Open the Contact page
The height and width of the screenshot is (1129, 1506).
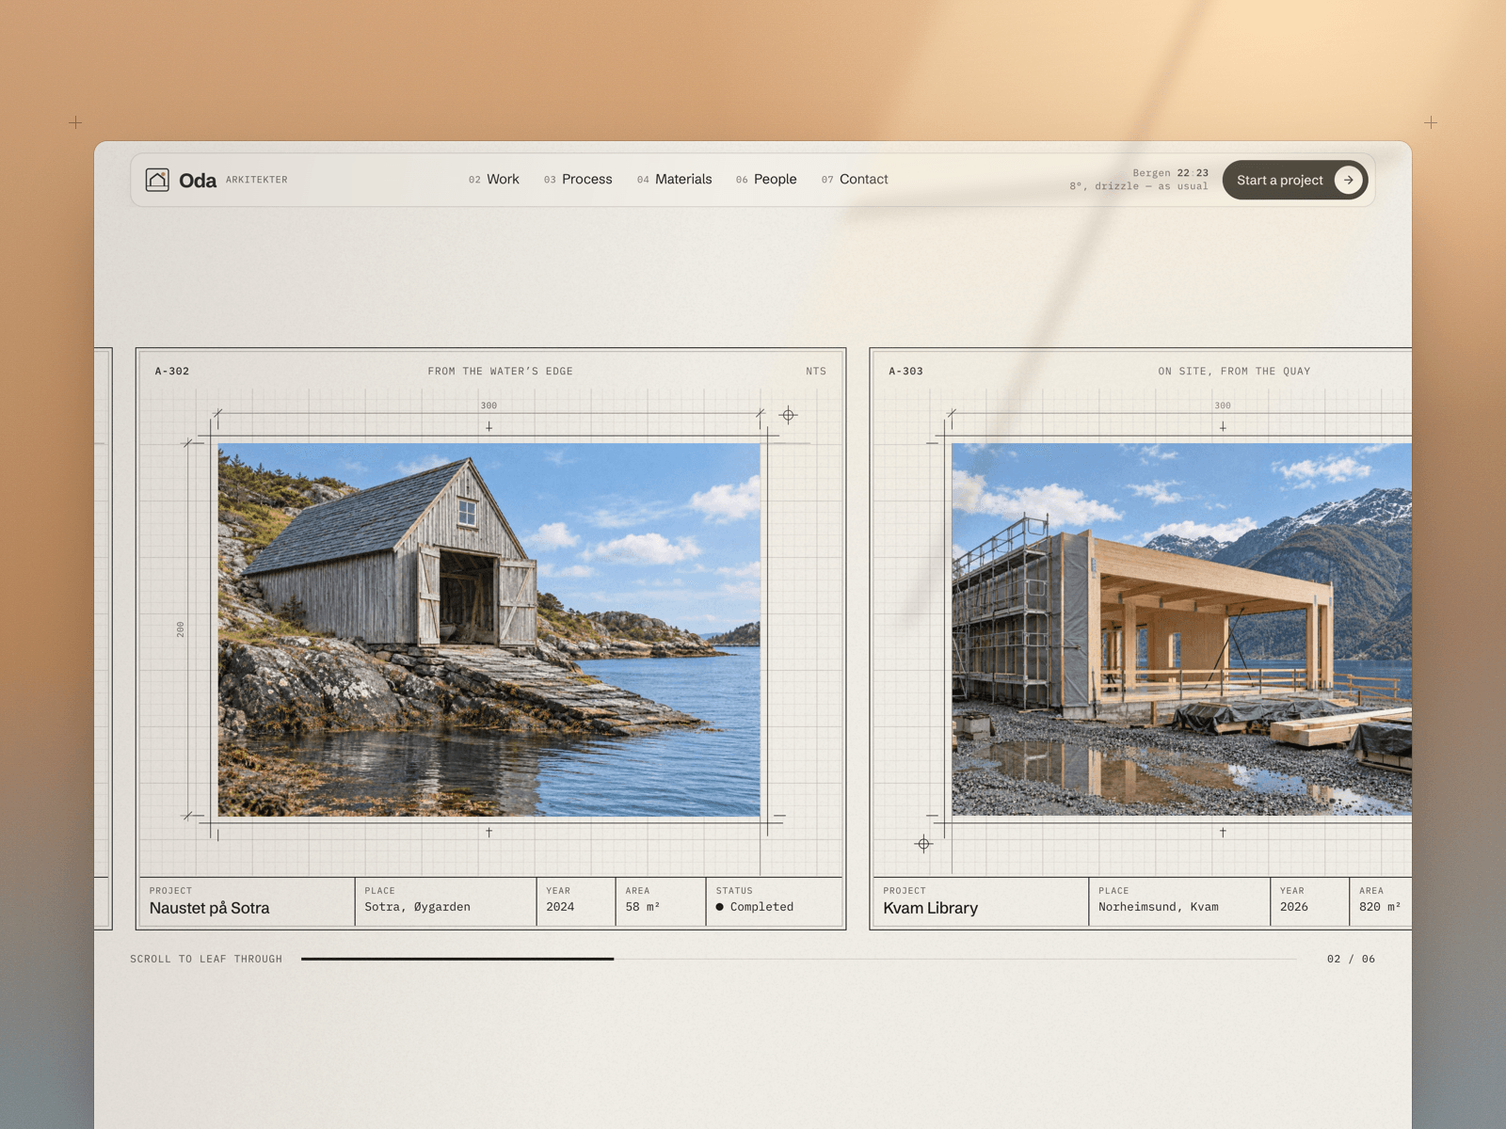click(855, 179)
